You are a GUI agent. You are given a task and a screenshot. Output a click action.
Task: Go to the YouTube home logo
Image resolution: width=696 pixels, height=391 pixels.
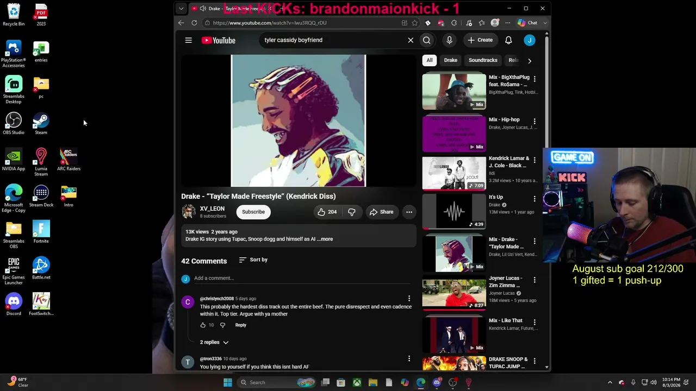(218, 40)
